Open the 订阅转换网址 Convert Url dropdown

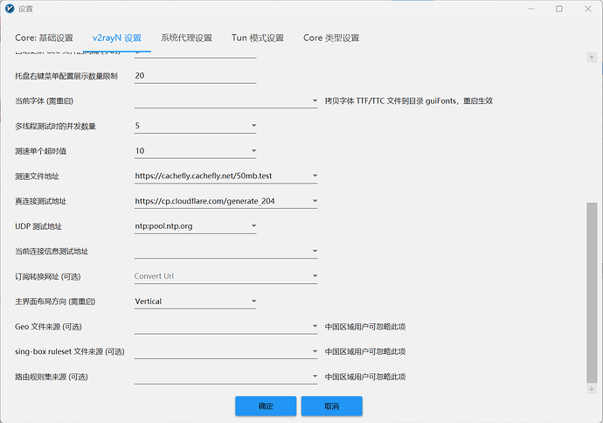point(315,276)
